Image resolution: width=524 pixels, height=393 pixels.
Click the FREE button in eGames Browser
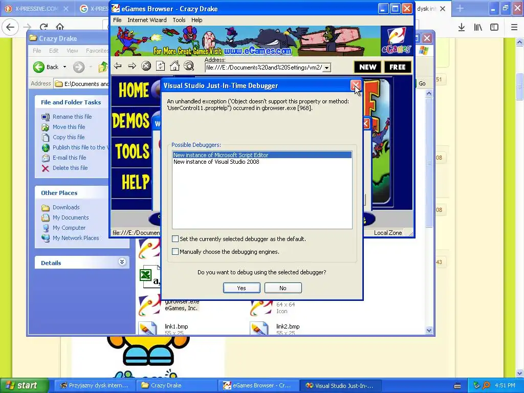tap(397, 67)
